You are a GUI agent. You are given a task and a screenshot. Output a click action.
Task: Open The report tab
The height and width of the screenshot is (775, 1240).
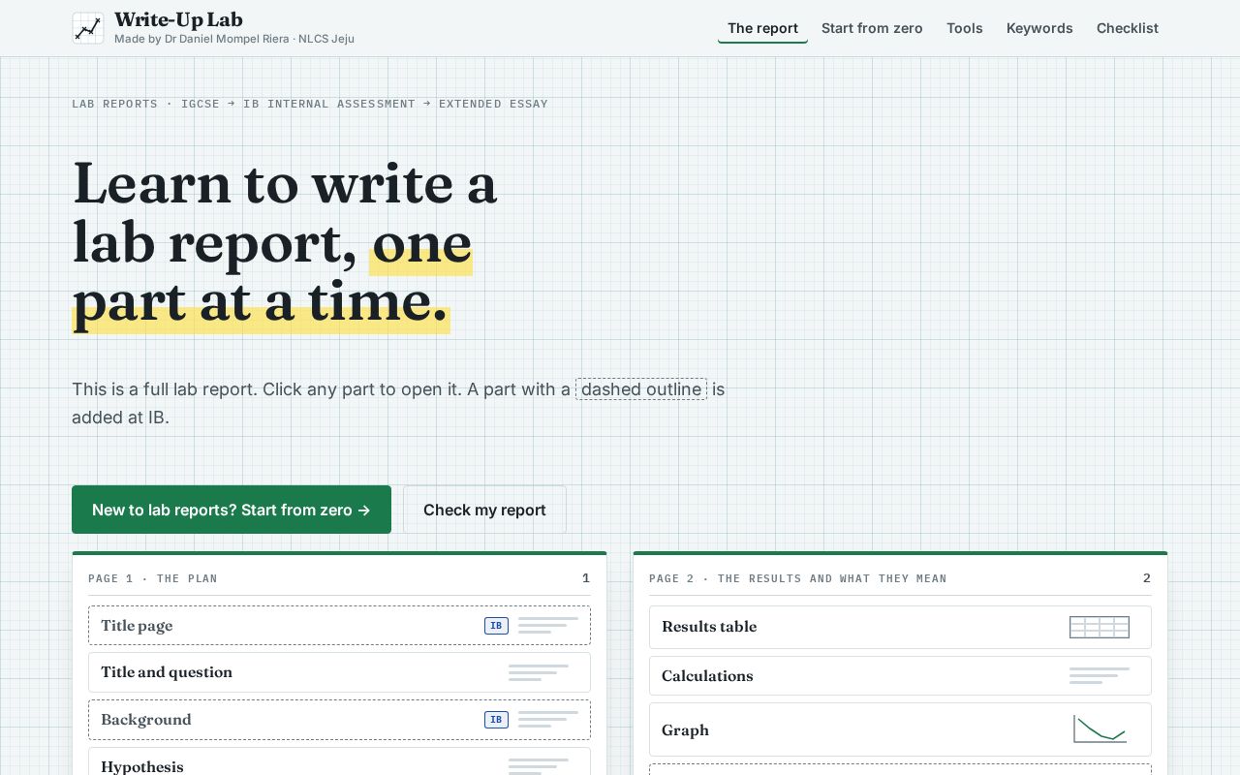pyautogui.click(x=762, y=28)
